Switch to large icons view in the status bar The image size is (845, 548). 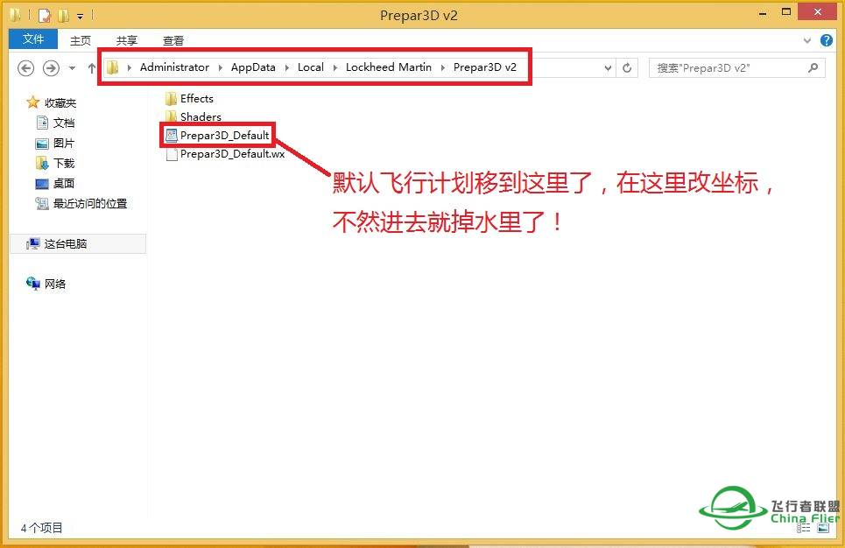[x=823, y=528]
